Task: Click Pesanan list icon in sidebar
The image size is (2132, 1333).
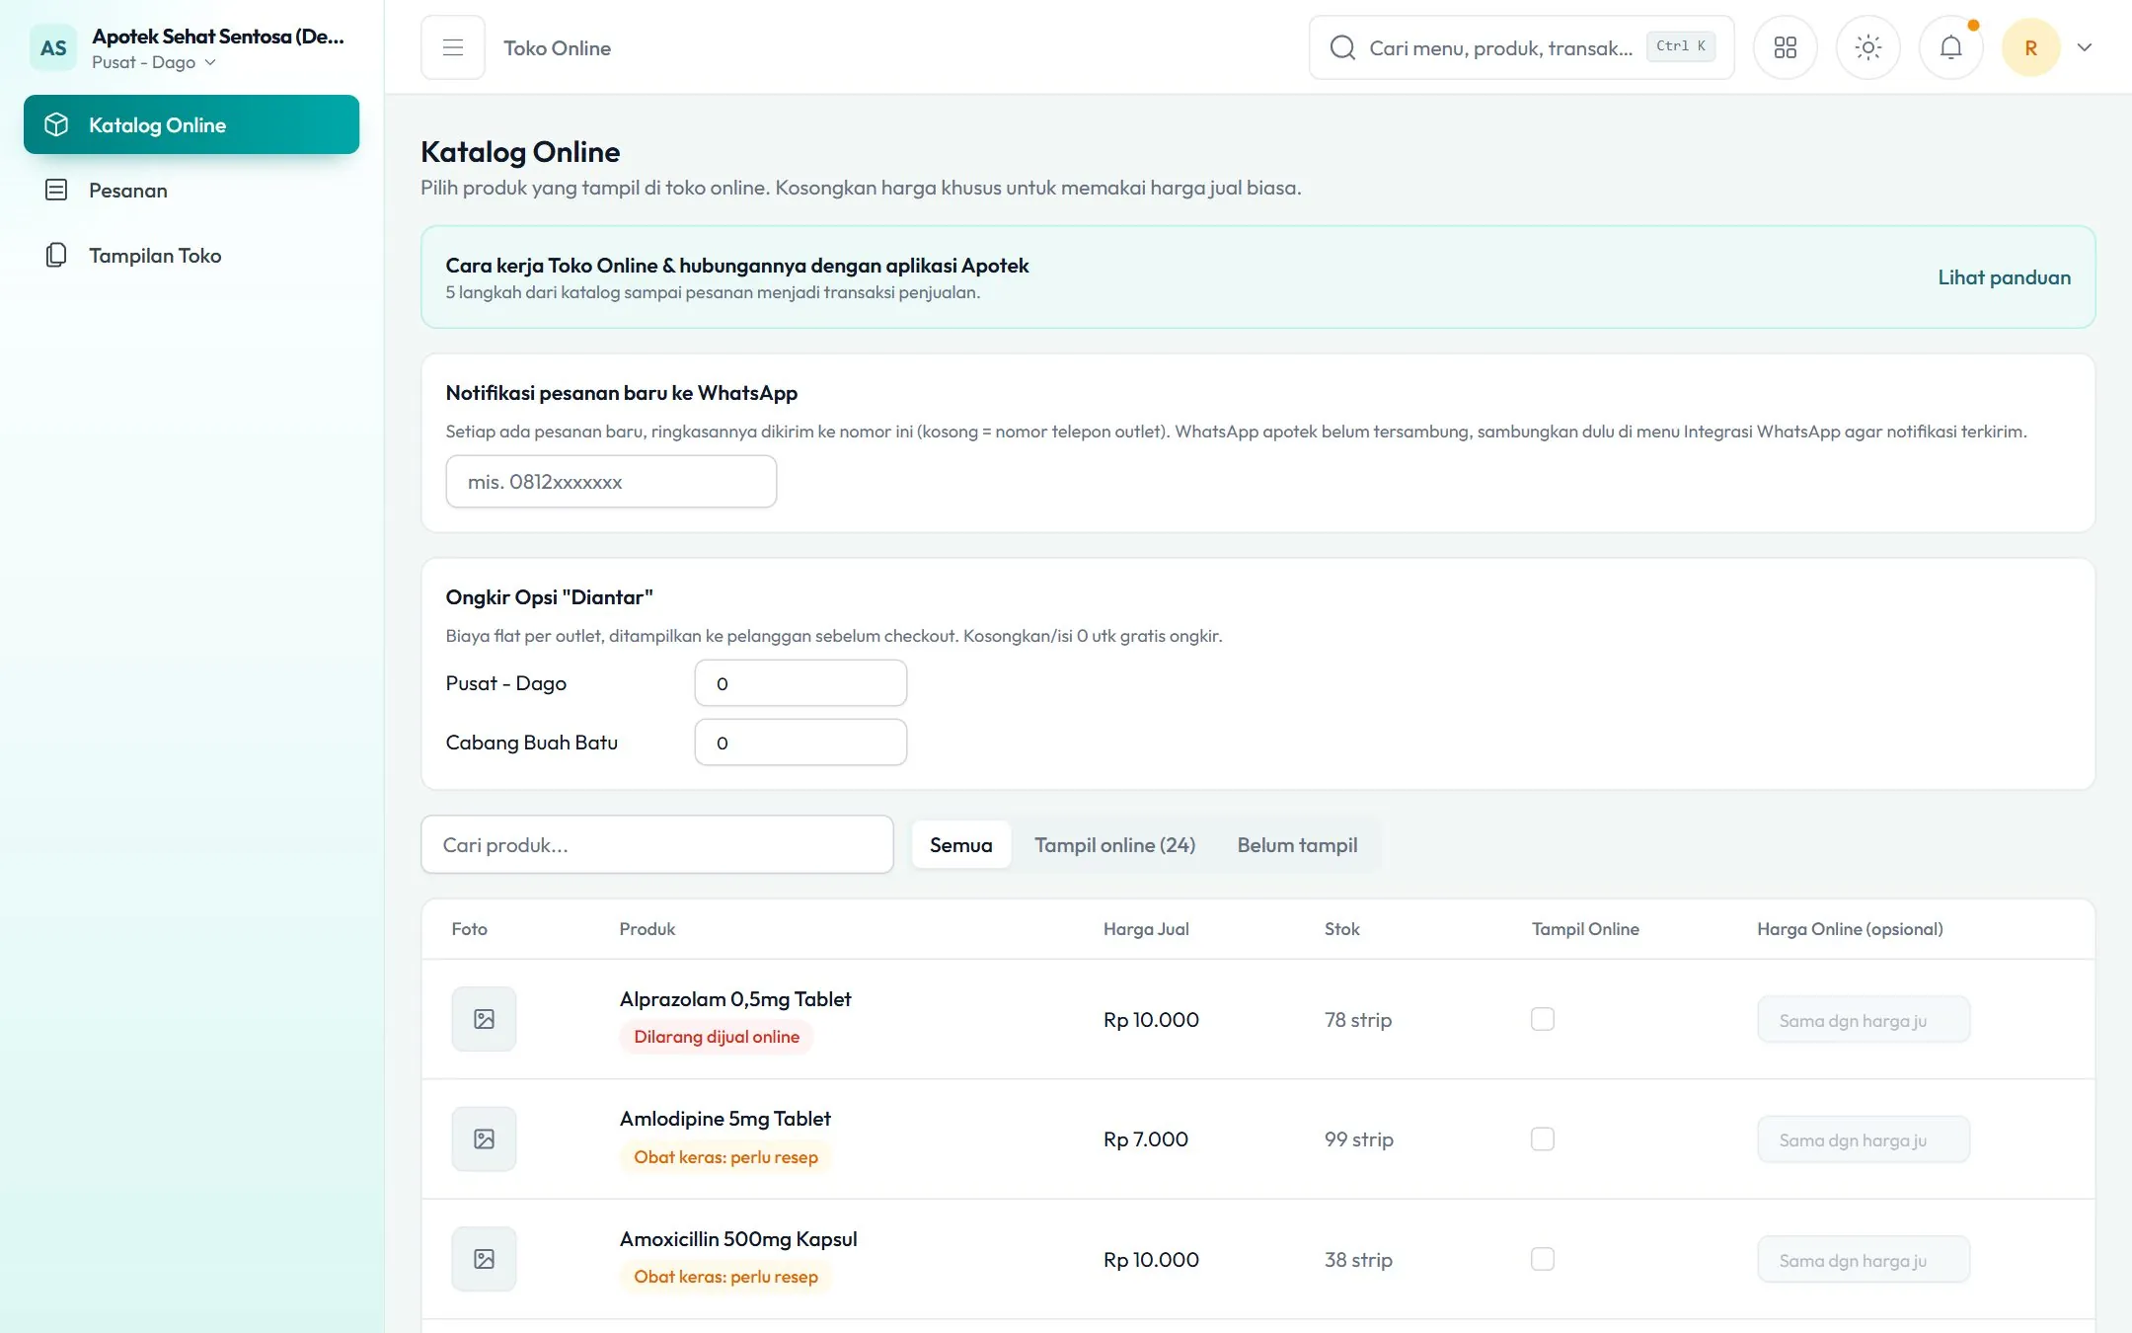Action: click(56, 190)
